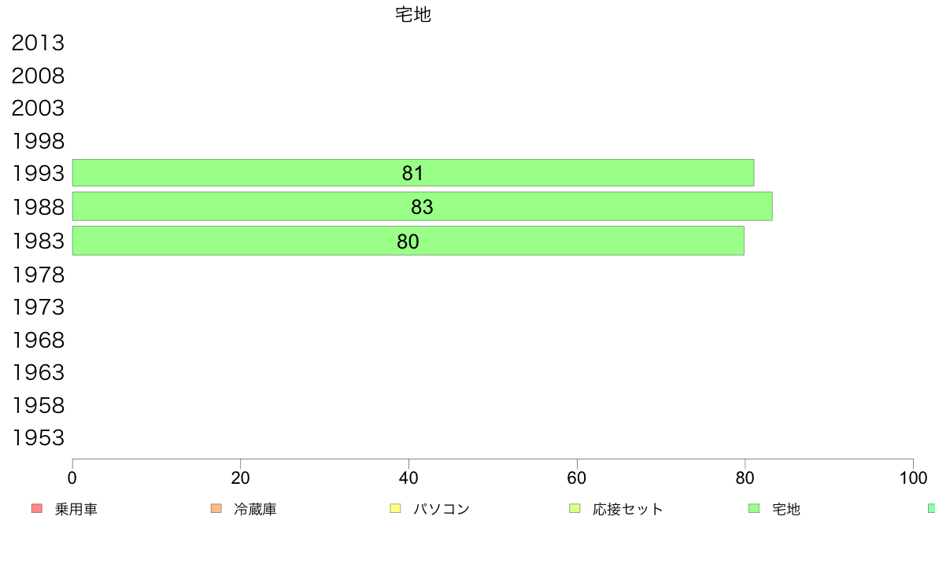Screen dimensions: 935x579
Task: Click the red 乗用車 legend swatch
Action: tap(37, 508)
